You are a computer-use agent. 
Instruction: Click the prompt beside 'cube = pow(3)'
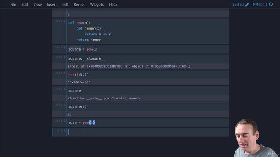click(60, 121)
